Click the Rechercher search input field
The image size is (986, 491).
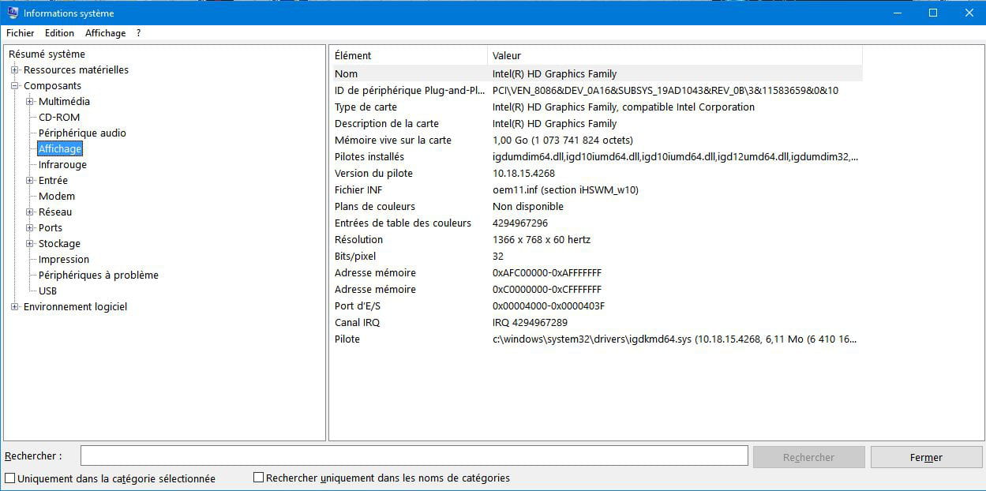coord(414,456)
